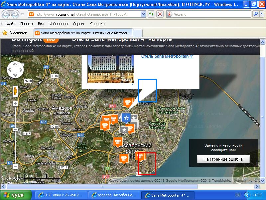The height and width of the screenshot is (200, 266).
Task: Click the Street View pegman icon
Action: tap(15, 91)
